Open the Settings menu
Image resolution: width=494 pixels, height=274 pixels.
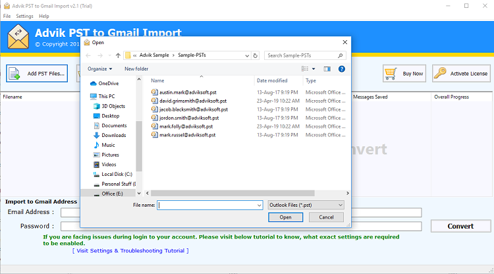pyautogui.click(x=24, y=16)
